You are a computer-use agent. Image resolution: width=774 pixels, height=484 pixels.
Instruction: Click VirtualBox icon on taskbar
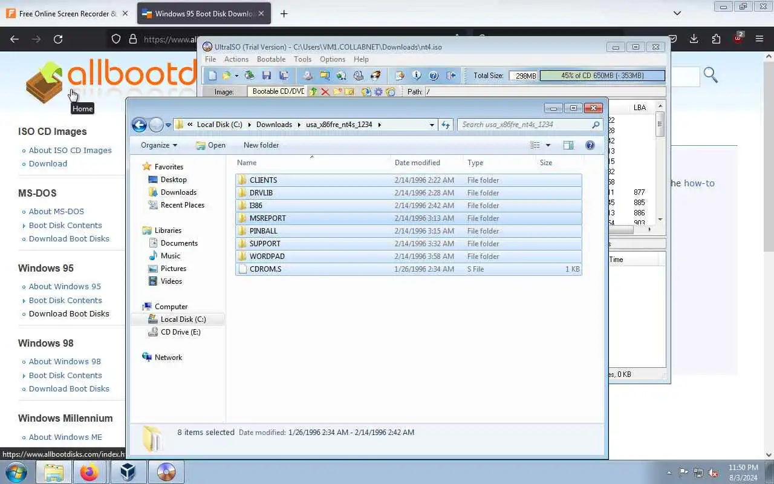click(x=128, y=472)
